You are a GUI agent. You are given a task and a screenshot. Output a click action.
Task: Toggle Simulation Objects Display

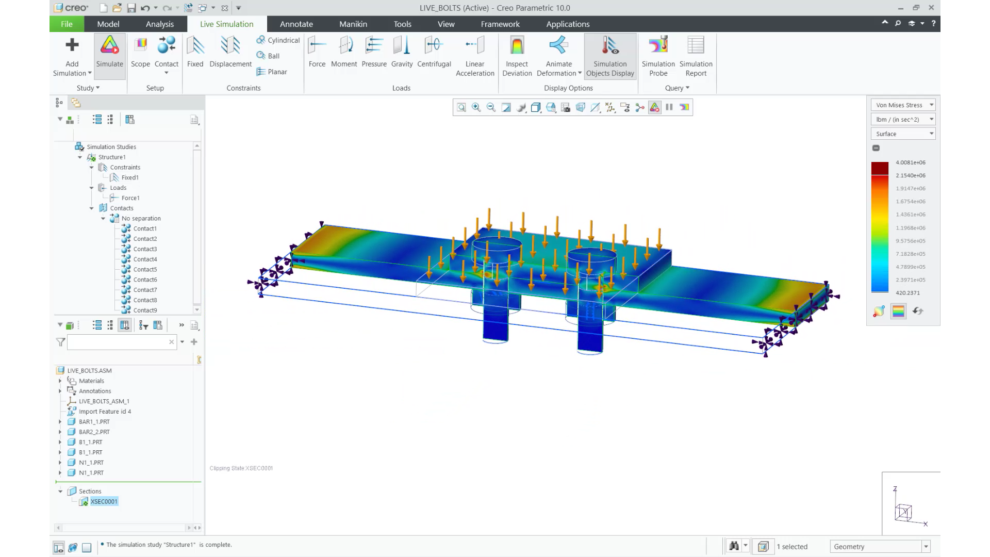coord(610,56)
